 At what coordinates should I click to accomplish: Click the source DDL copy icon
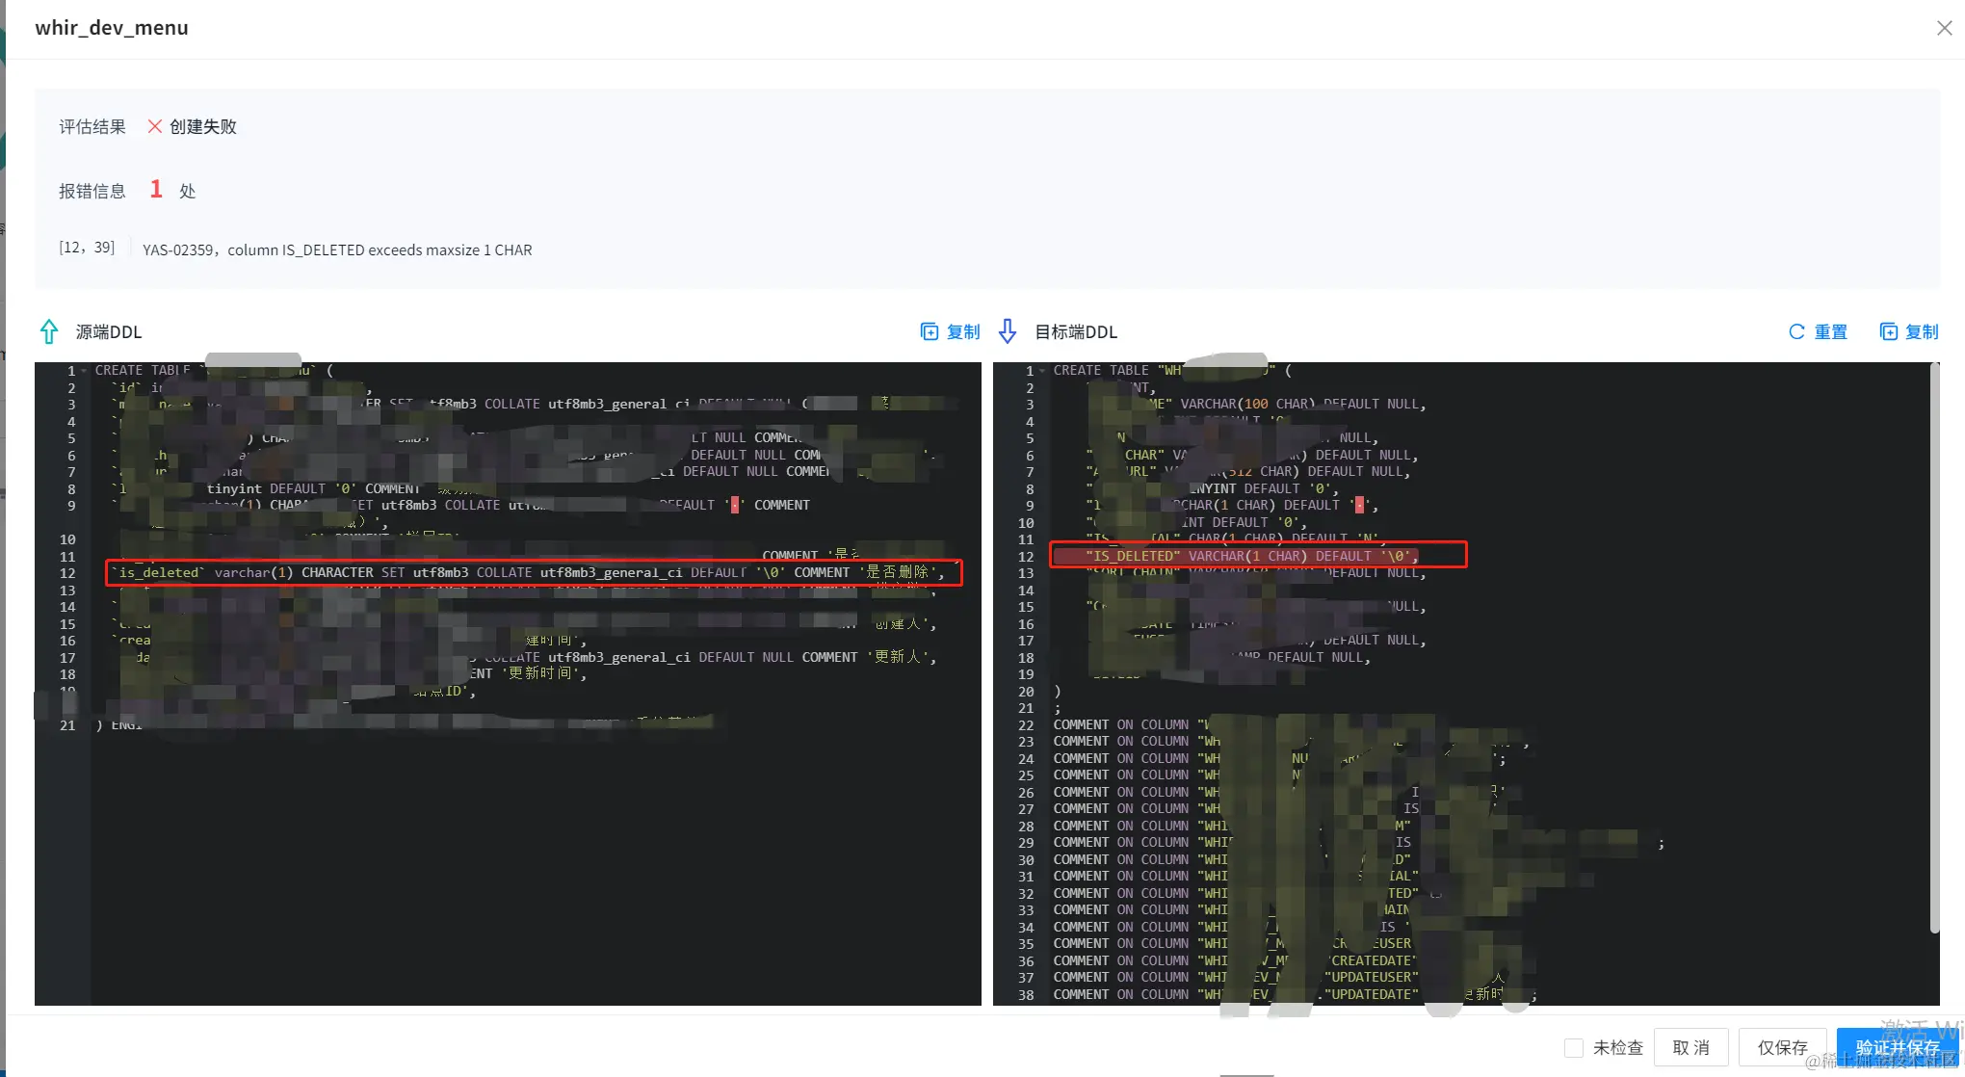click(x=930, y=331)
